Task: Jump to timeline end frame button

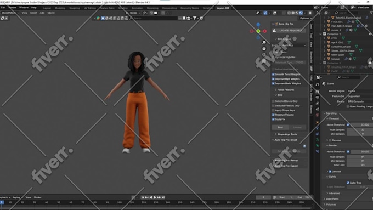Action: [163, 197]
